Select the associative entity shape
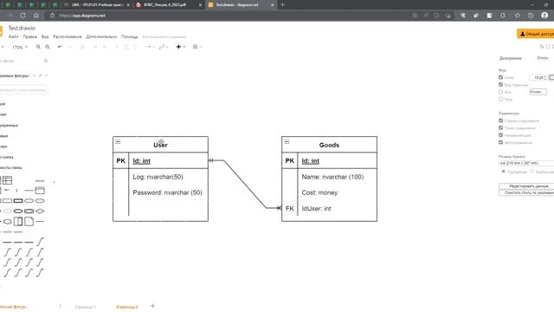Image resolution: width=554 pixels, height=312 pixels. click(x=29, y=211)
